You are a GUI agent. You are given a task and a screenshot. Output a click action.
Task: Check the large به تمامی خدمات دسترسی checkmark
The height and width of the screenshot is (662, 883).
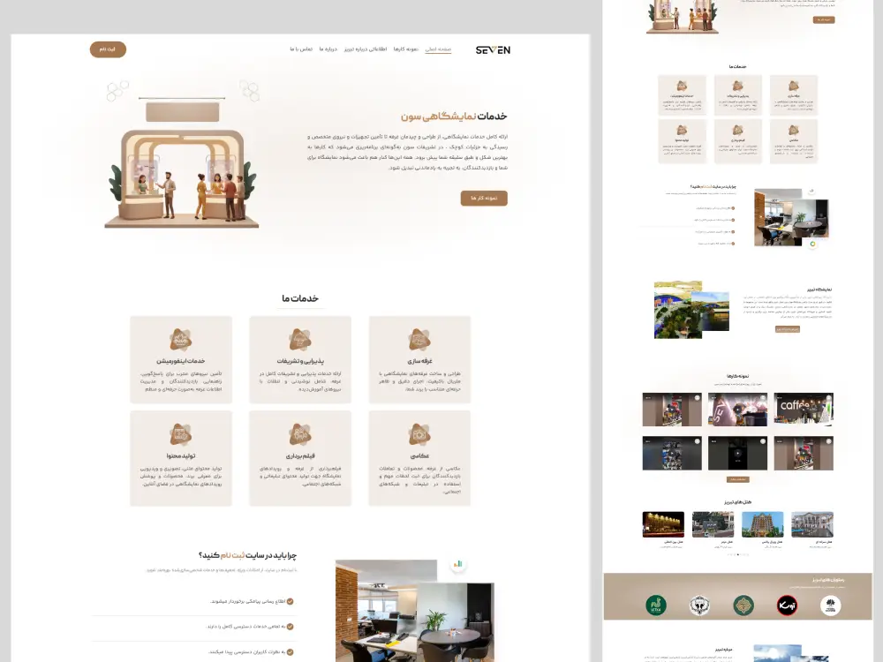click(x=290, y=627)
